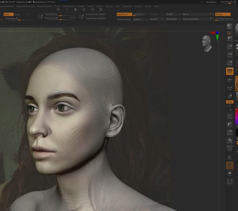238x211 pixels.
Task: Click the Transp transparency icon
Action: point(230,157)
